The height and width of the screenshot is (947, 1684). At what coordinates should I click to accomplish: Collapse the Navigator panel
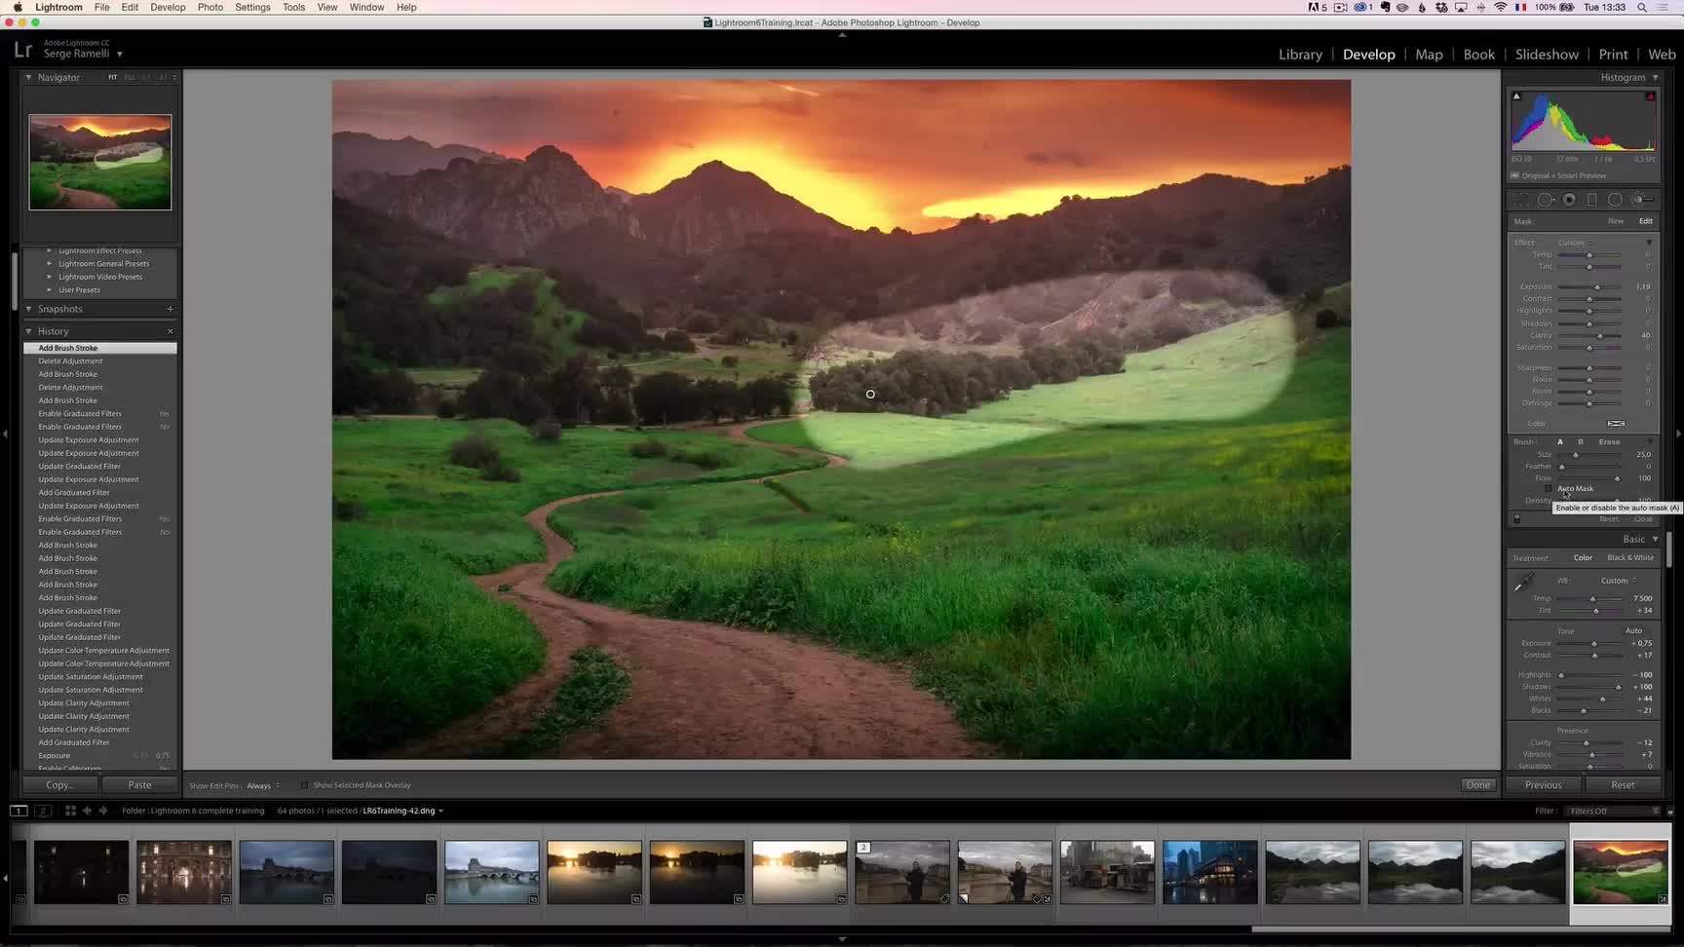(x=28, y=77)
